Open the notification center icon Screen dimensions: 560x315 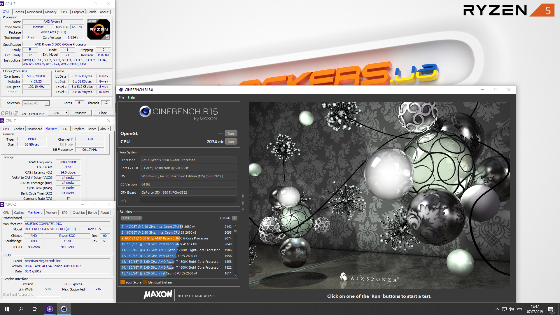[551, 309]
